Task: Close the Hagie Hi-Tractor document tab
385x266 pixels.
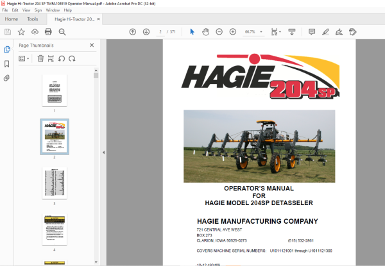Action: [x=98, y=19]
